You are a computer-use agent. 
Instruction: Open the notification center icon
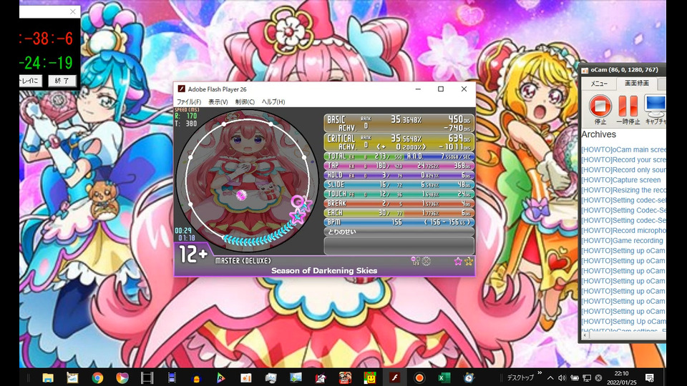tap(650, 377)
